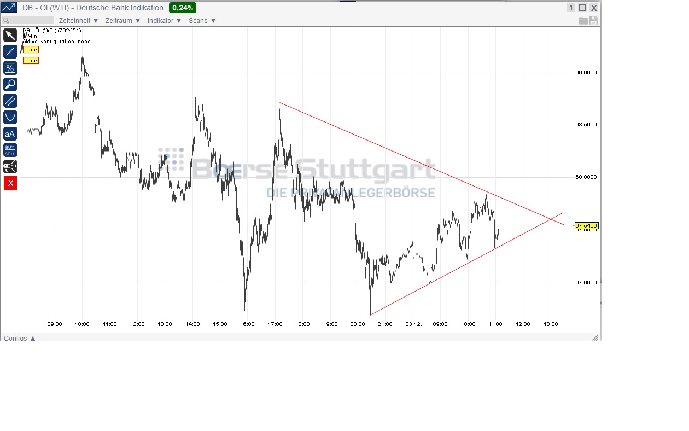Click the symbol search input field
The height and width of the screenshot is (431, 689).
pos(27,20)
